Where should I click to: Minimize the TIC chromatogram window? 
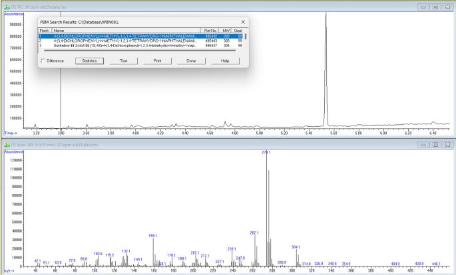[423, 7]
